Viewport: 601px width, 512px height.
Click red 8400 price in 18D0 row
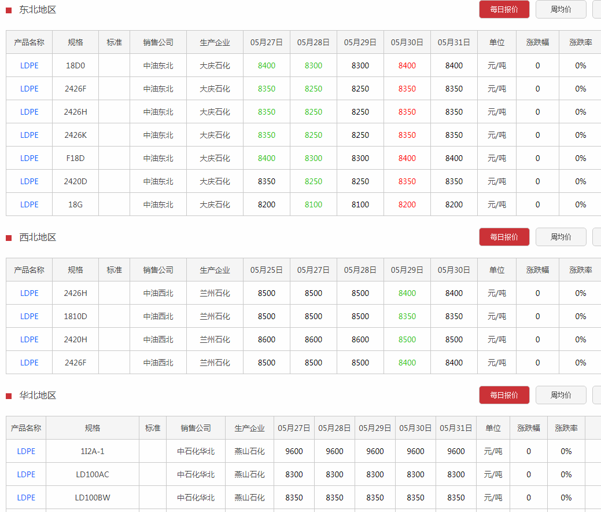[x=407, y=65]
